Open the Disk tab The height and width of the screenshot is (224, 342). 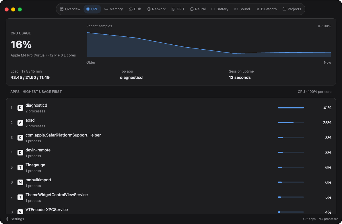pos(135,9)
